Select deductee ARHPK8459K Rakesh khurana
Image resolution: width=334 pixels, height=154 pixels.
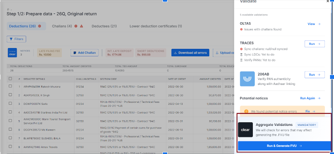click(x=42, y=87)
